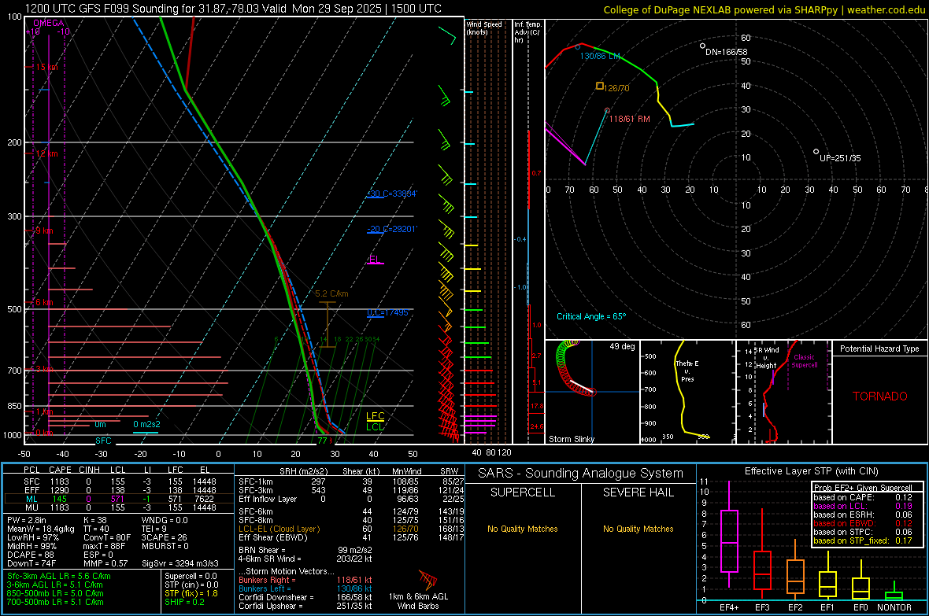The height and width of the screenshot is (616, 929).
Task: Click the weather.cod.edu NEXLAB credit text
Action: [x=764, y=9]
